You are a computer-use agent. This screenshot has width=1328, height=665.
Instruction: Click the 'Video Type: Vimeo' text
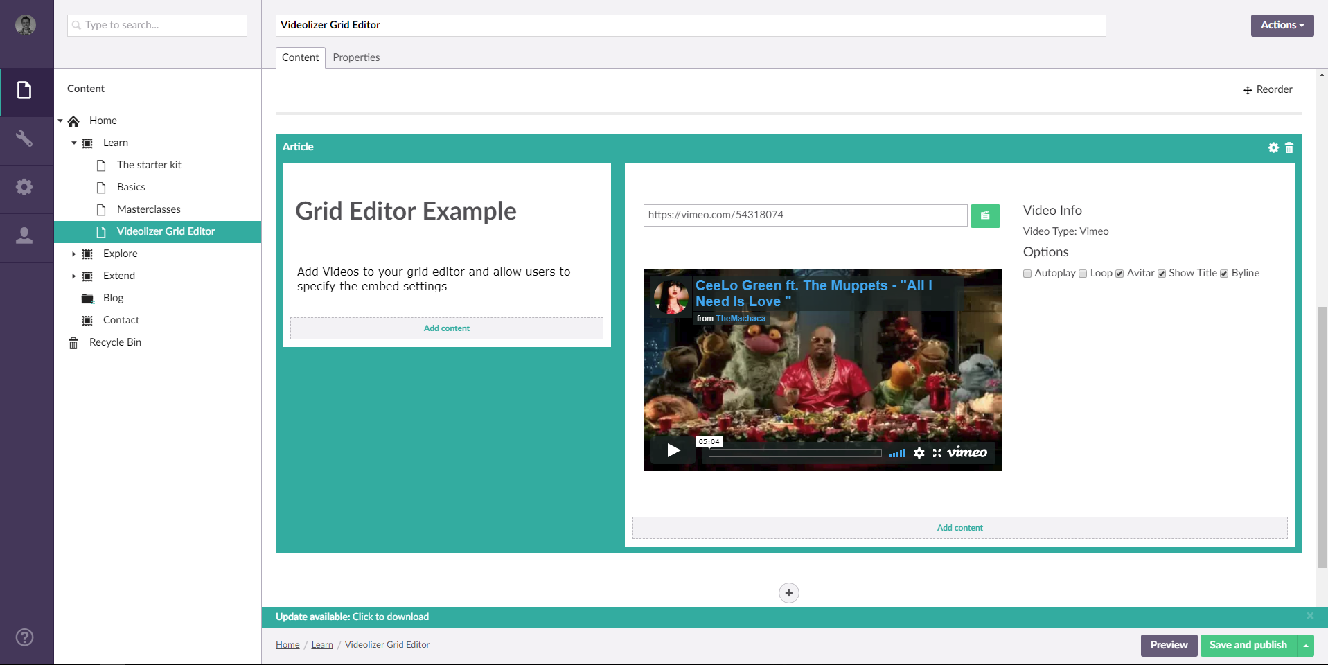(x=1065, y=231)
